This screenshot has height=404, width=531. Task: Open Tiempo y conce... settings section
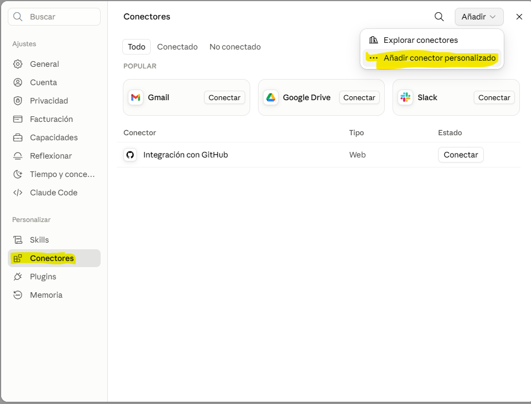[54, 174]
